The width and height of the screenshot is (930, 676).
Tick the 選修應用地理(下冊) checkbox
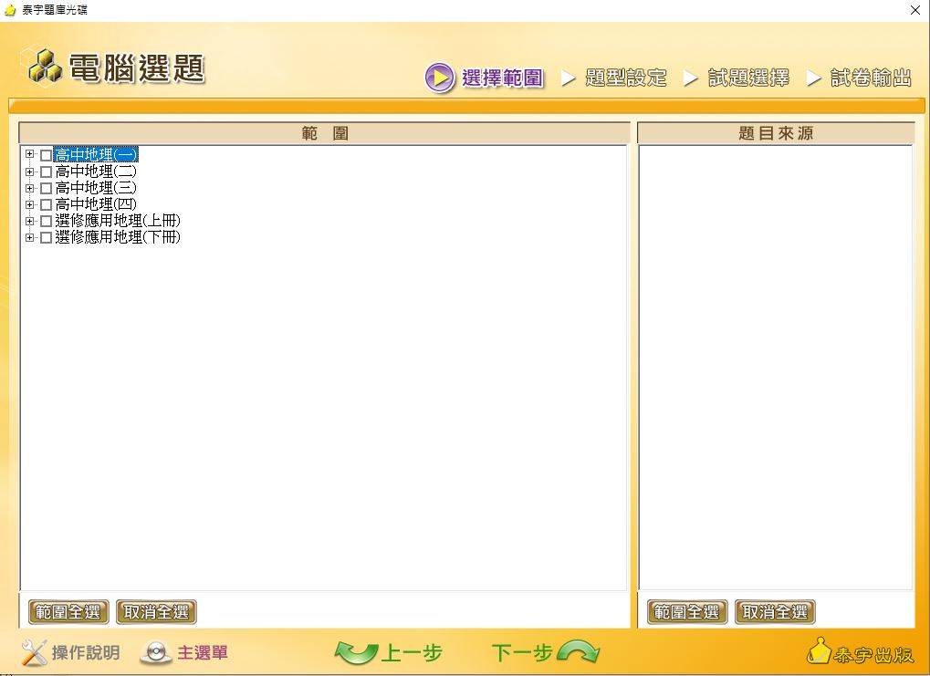click(x=46, y=238)
